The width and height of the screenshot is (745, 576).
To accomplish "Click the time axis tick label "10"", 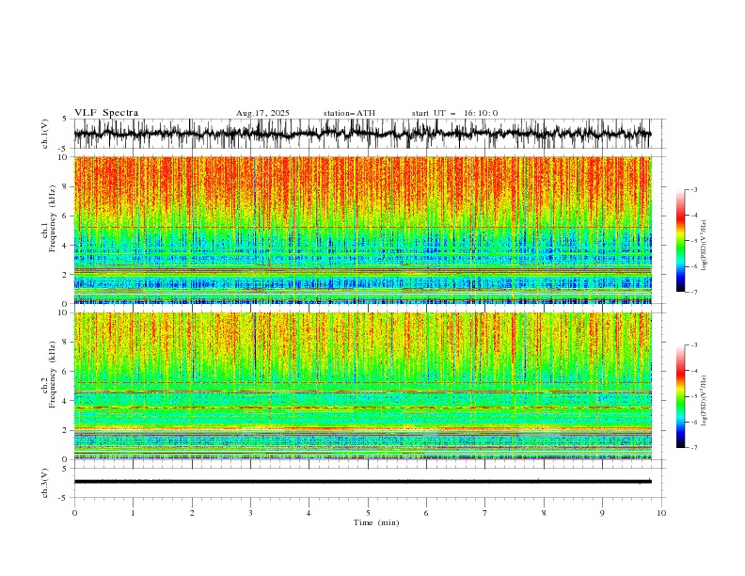I will pos(661,513).
